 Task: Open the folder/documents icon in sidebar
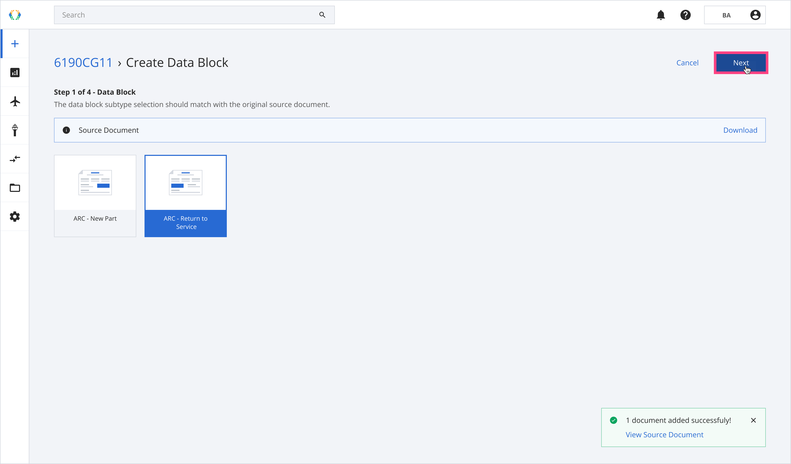(x=15, y=188)
